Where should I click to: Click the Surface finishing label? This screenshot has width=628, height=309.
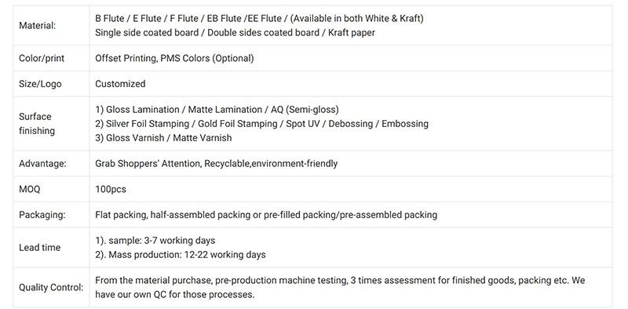(37, 124)
